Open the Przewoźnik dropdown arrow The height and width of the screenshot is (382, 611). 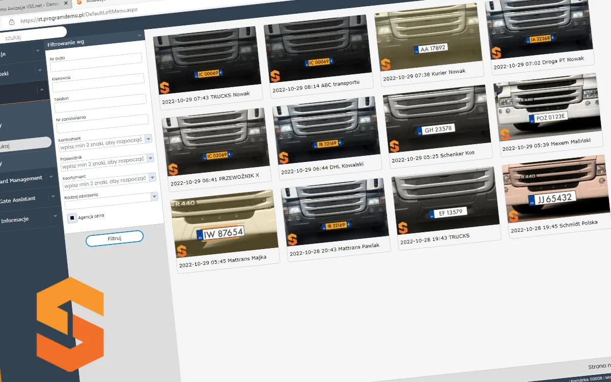[151, 158]
